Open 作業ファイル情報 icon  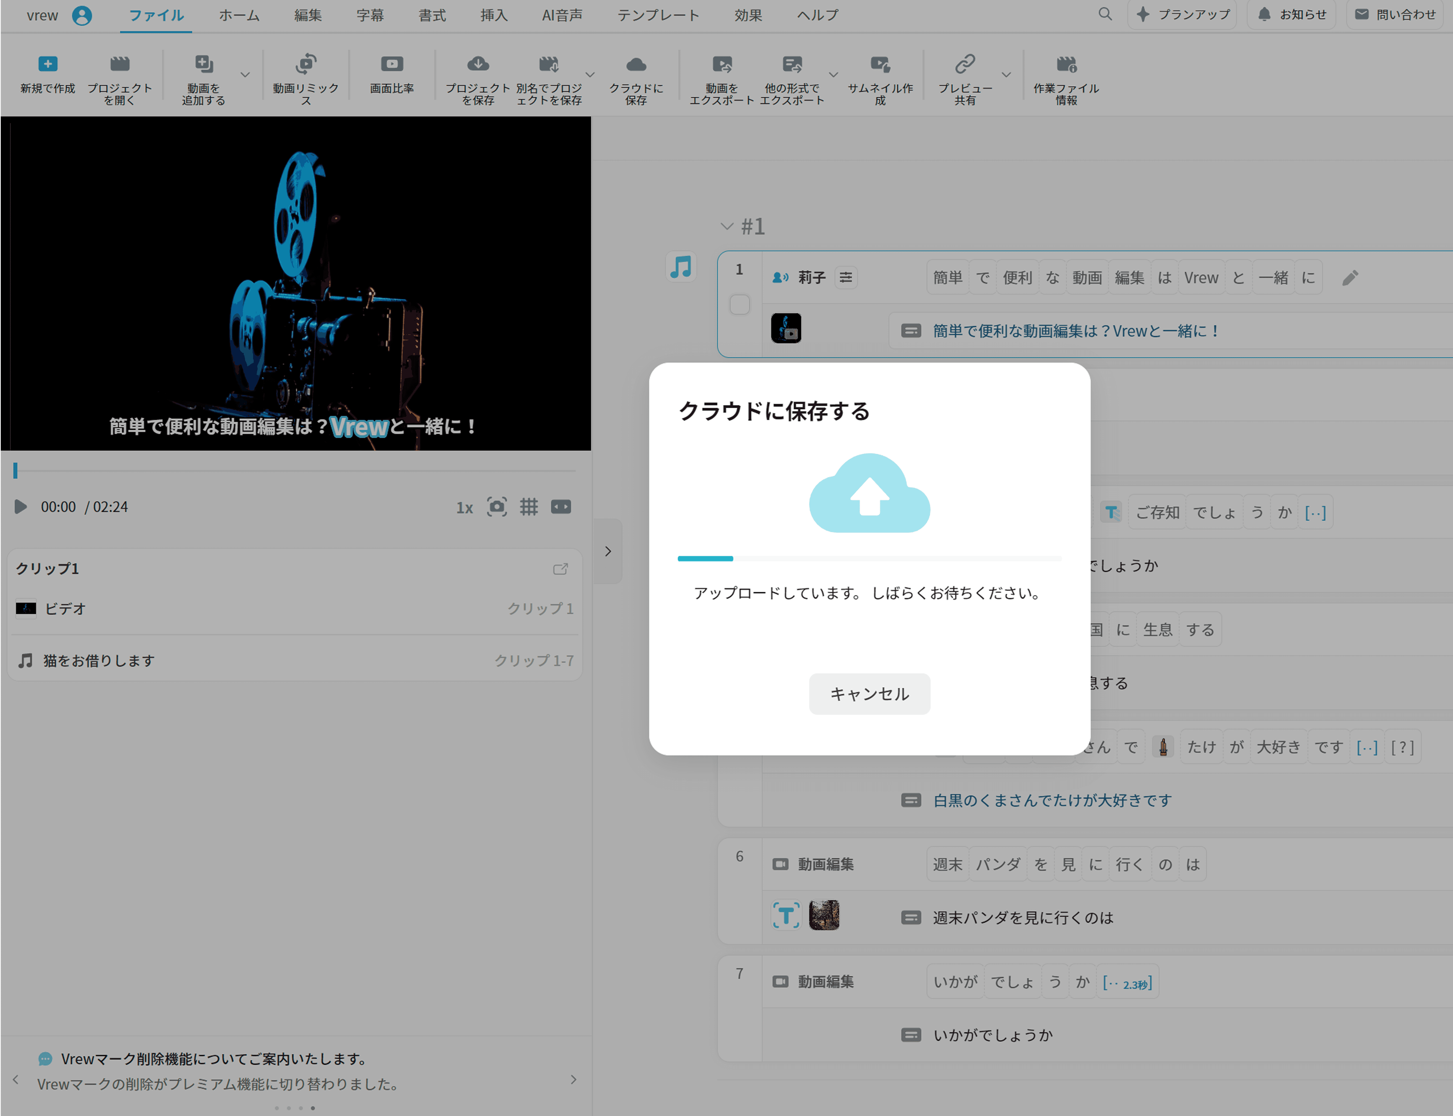click(x=1066, y=64)
